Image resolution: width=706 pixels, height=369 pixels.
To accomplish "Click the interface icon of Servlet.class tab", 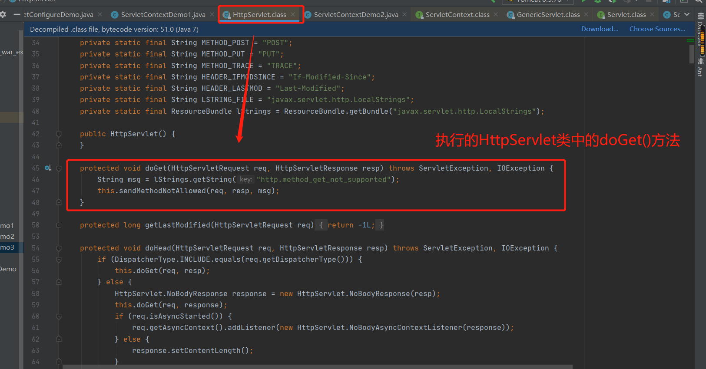I will 601,15.
